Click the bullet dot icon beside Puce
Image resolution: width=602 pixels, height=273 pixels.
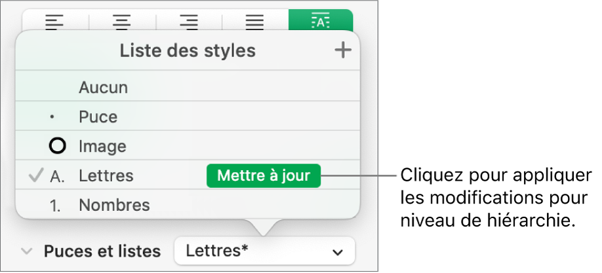(52, 118)
